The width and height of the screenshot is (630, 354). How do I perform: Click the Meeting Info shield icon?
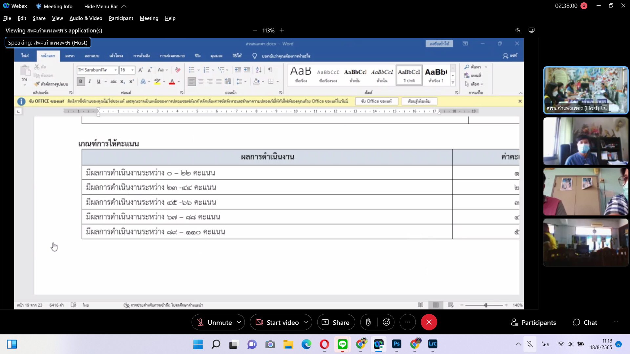(38, 6)
